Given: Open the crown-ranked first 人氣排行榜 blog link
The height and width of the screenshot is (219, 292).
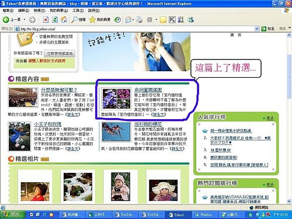Looking at the screenshot, I should [x=231, y=131].
